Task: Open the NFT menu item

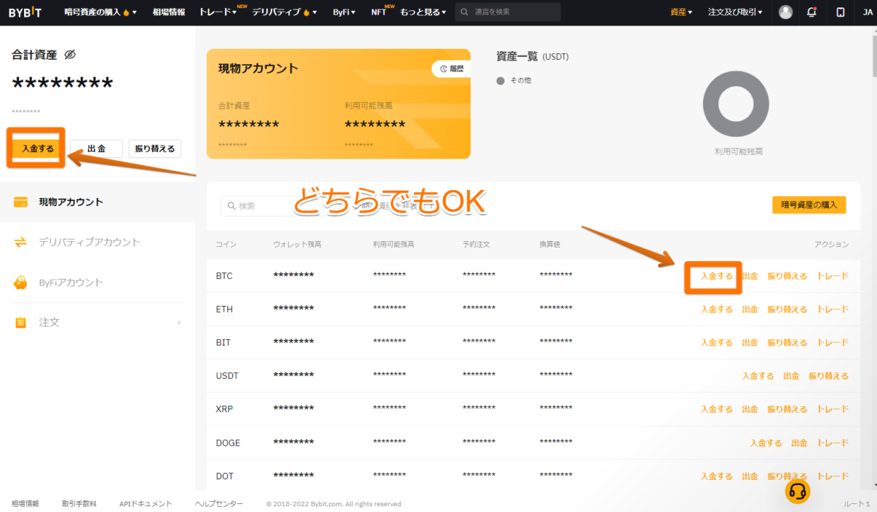Action: [x=379, y=12]
